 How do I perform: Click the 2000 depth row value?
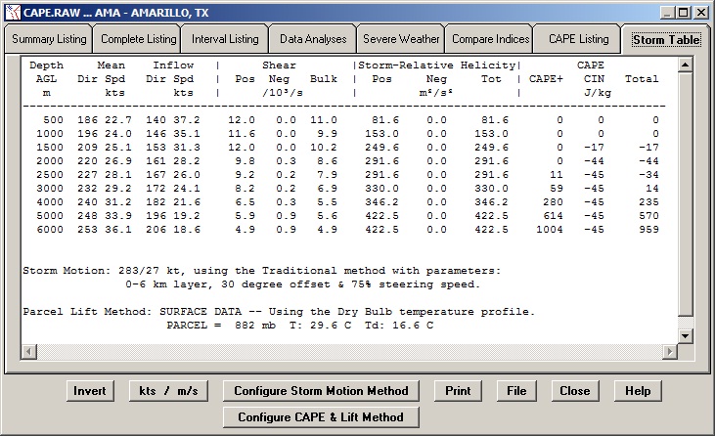point(50,161)
